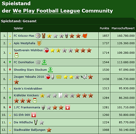
Task: Click the white dove badge of Zeugen Yeboahs 2010
Action: [84, 77]
